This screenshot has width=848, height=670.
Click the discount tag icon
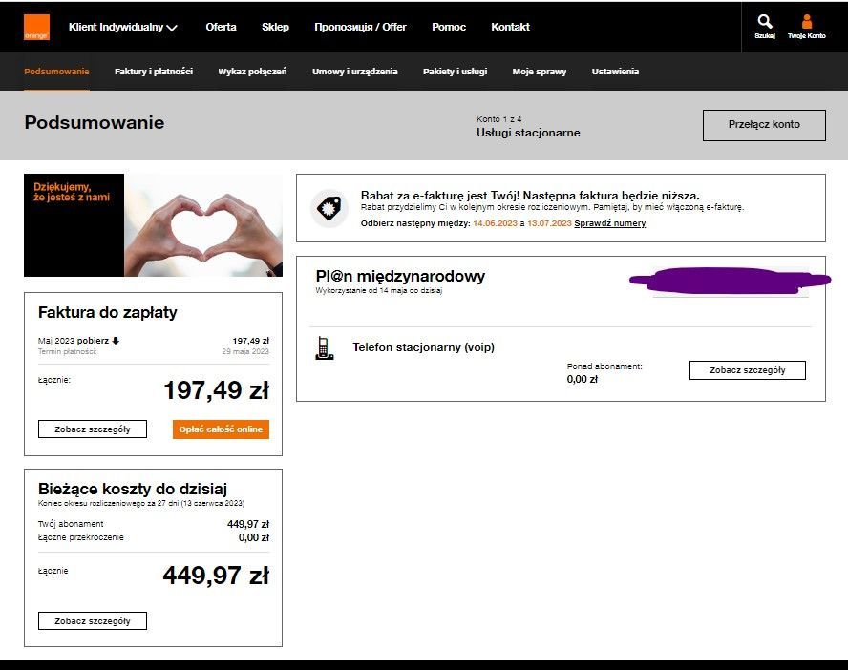coord(329,208)
